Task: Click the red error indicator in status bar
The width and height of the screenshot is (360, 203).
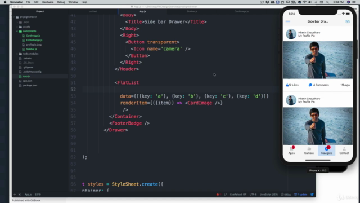Action: pyautogui.click(x=218, y=195)
